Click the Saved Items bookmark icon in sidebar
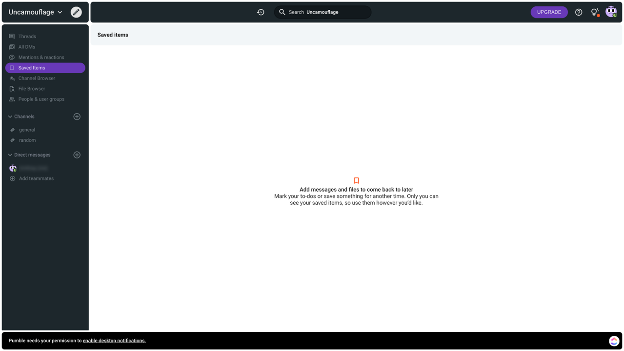Screen dimensions: 624x351 coord(12,68)
